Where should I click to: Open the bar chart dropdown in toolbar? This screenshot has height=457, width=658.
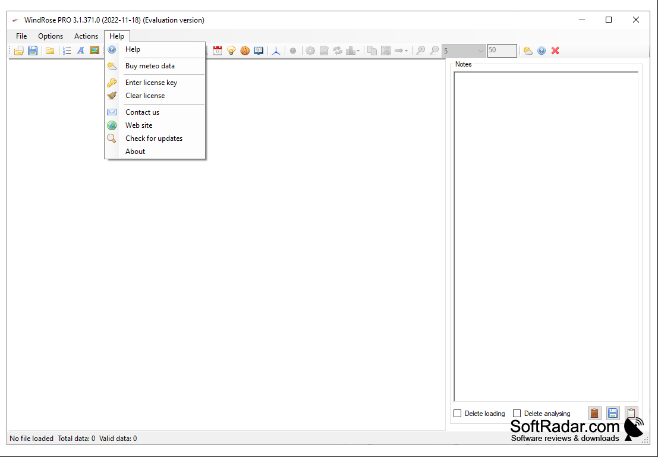pyautogui.click(x=353, y=51)
